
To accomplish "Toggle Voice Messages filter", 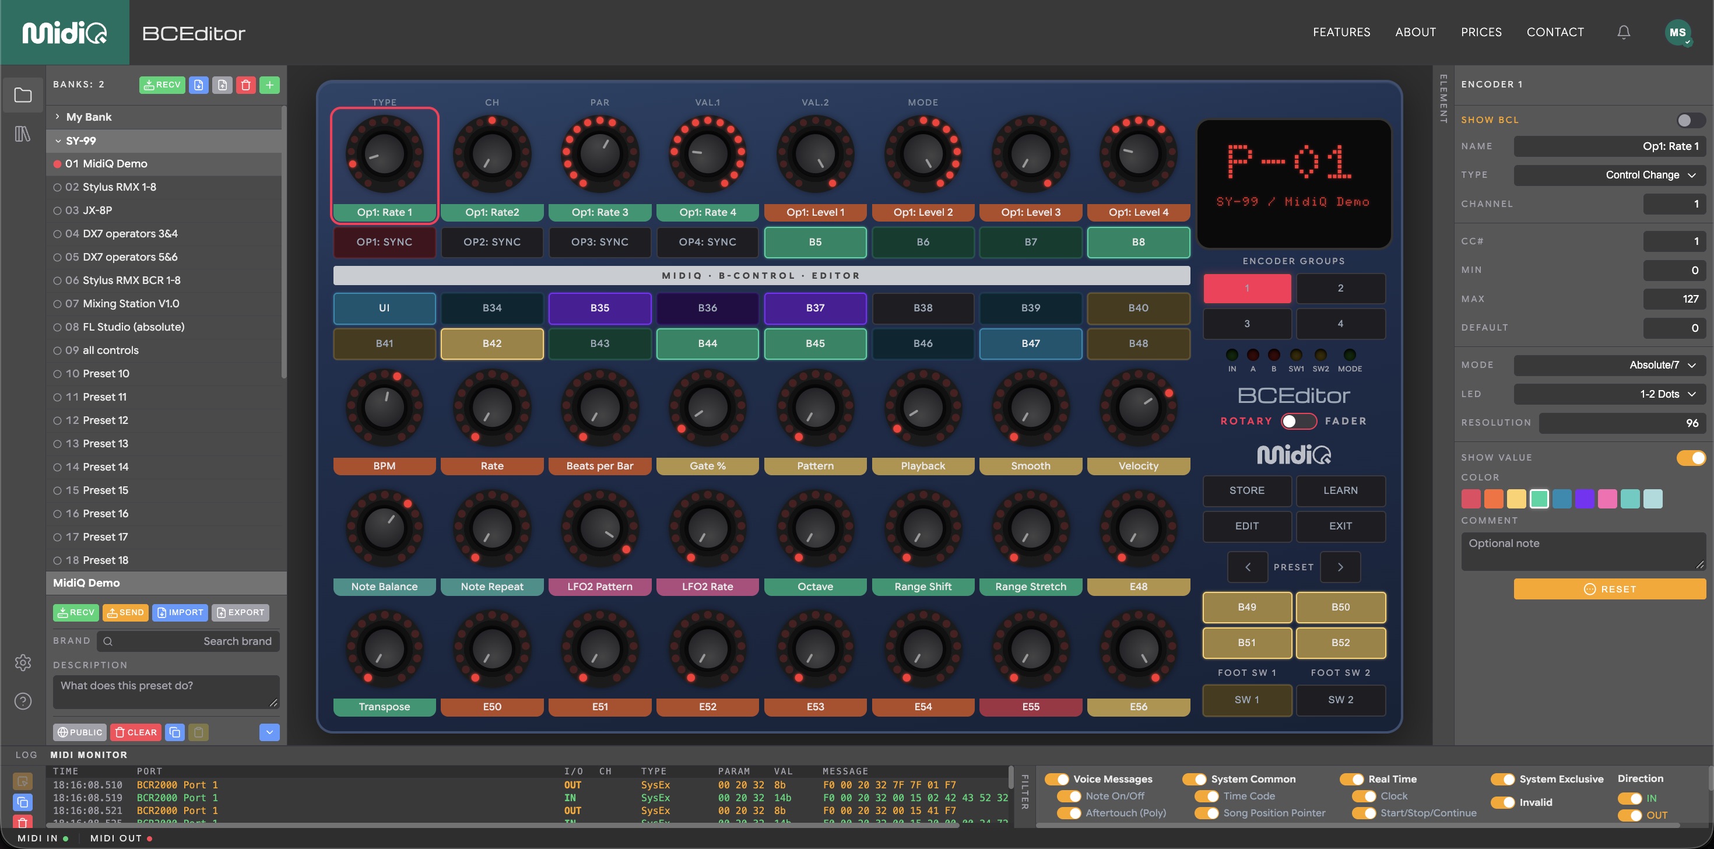I will pyautogui.click(x=1056, y=779).
